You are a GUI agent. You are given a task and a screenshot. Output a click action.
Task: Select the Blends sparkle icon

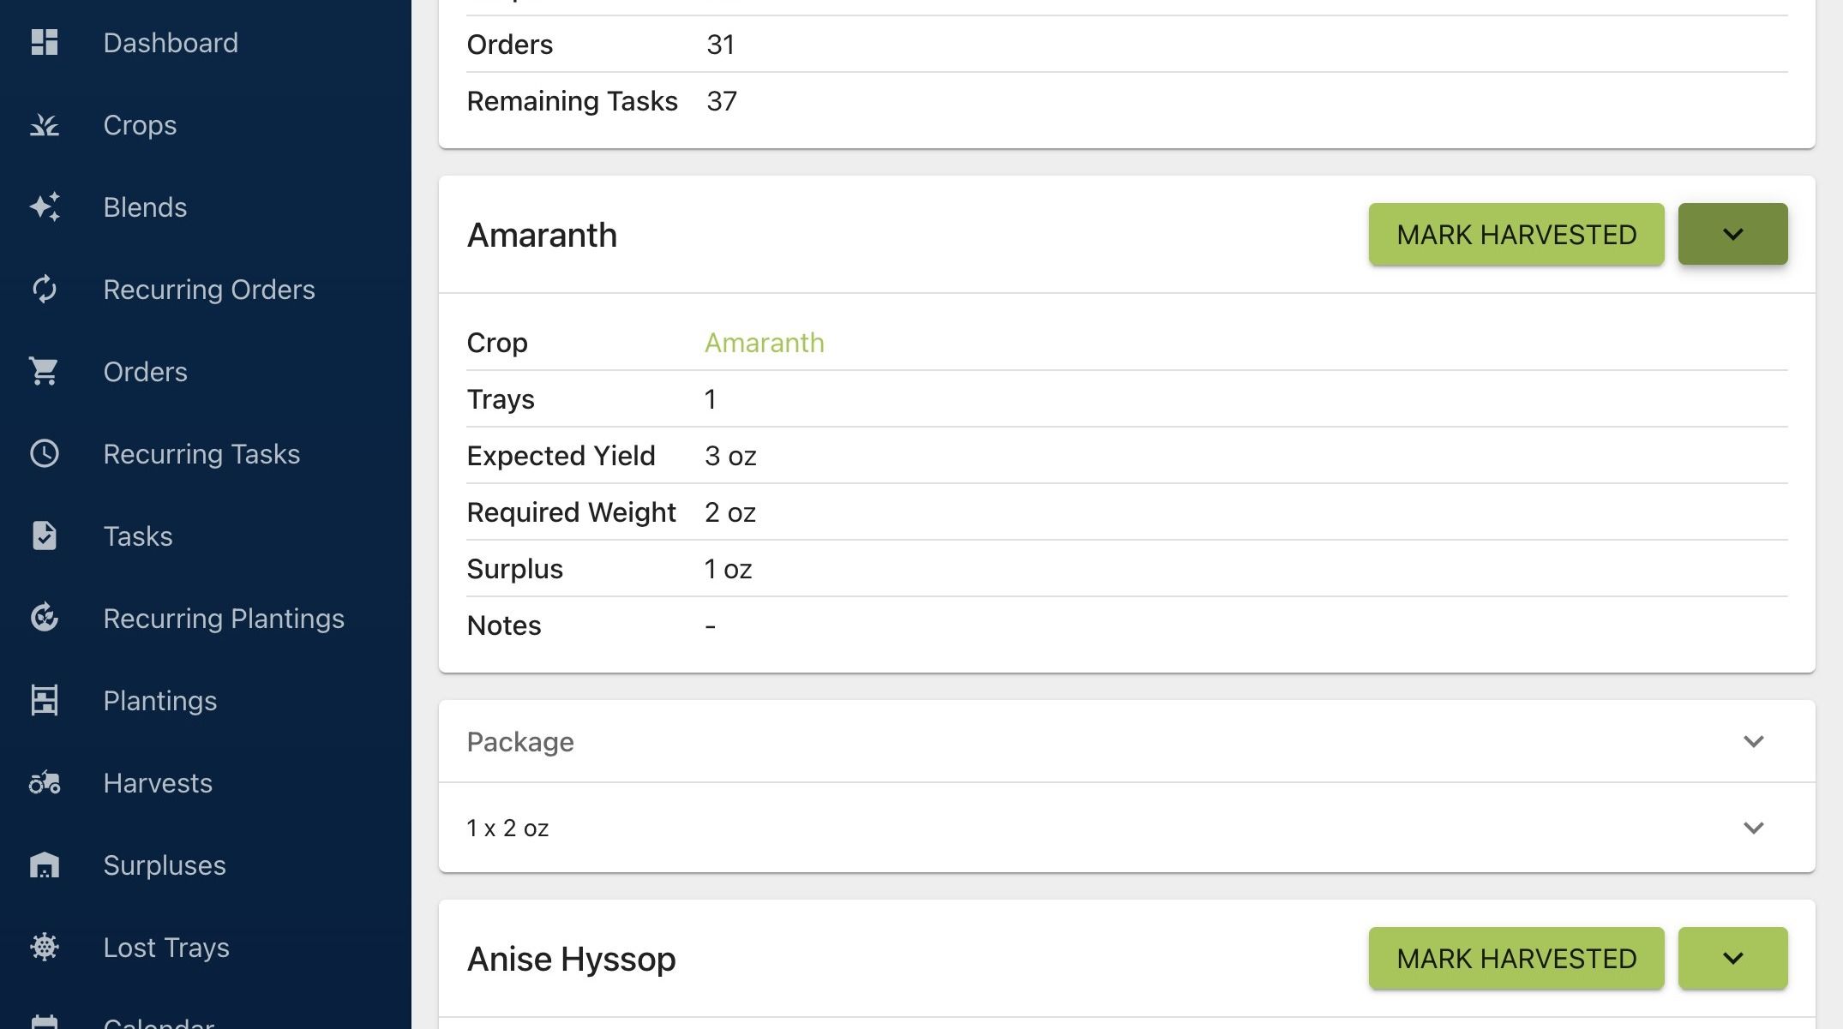pos(44,207)
